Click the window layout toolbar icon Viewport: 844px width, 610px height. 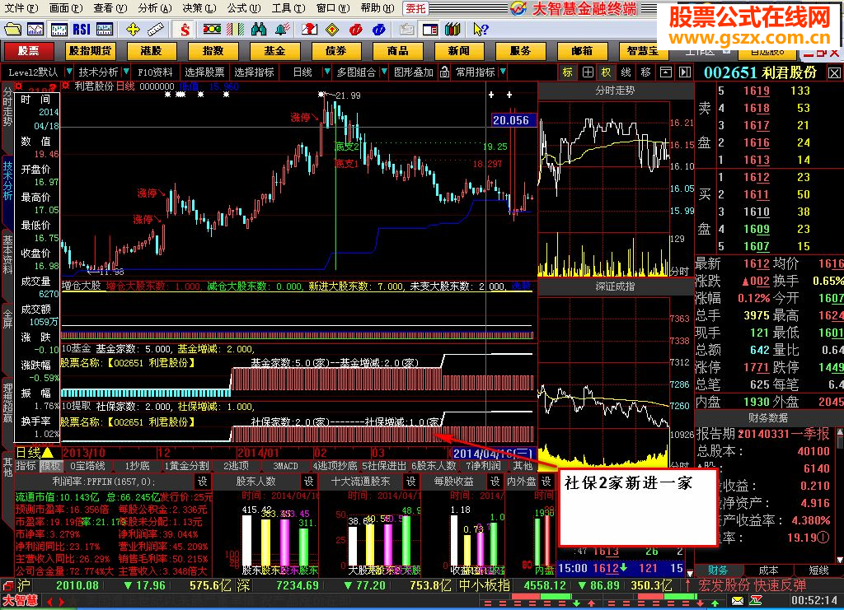coord(430,29)
